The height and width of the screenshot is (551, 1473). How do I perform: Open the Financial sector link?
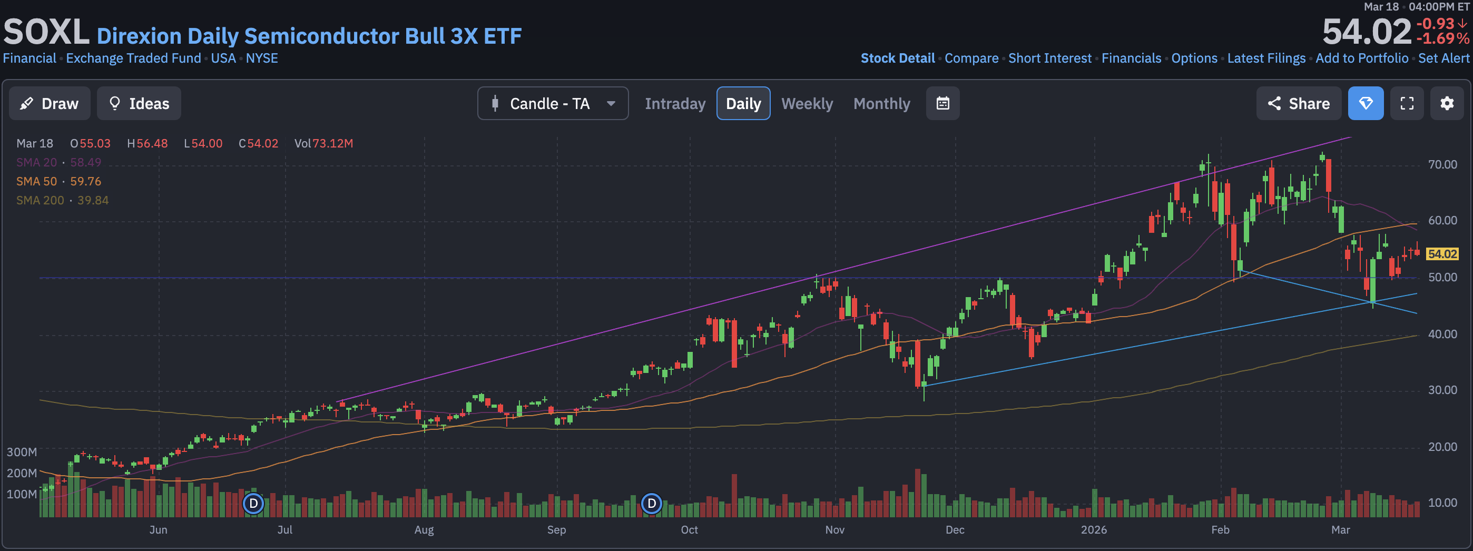tap(30, 58)
